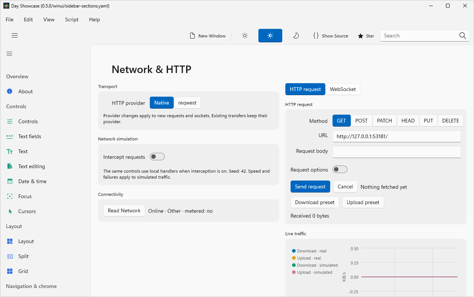Click the Cursors pointer icon
Screen dimensions: 474x297
[10, 211]
